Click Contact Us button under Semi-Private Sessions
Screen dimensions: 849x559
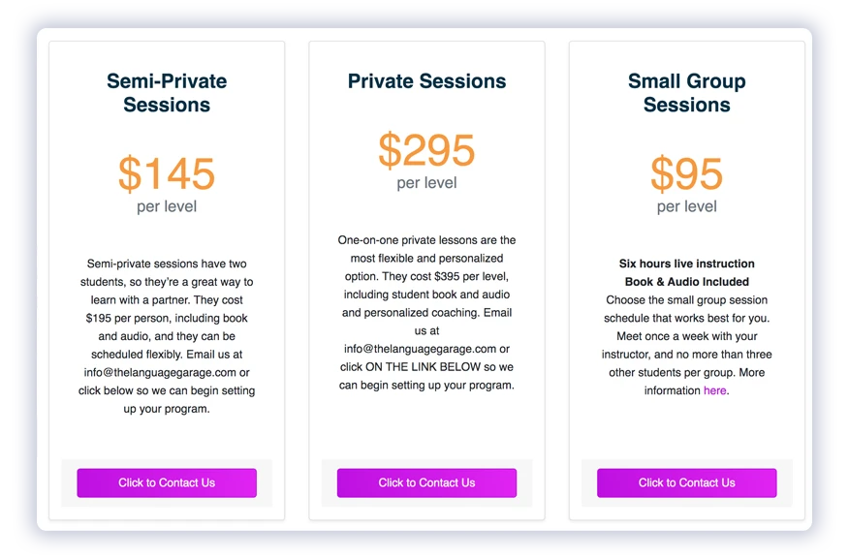[x=167, y=482]
